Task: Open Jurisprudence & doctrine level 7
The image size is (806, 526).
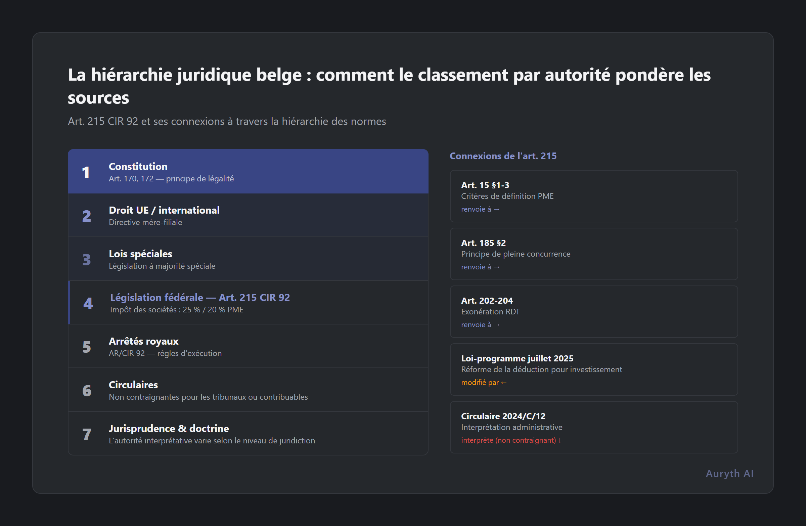Action: (x=248, y=434)
